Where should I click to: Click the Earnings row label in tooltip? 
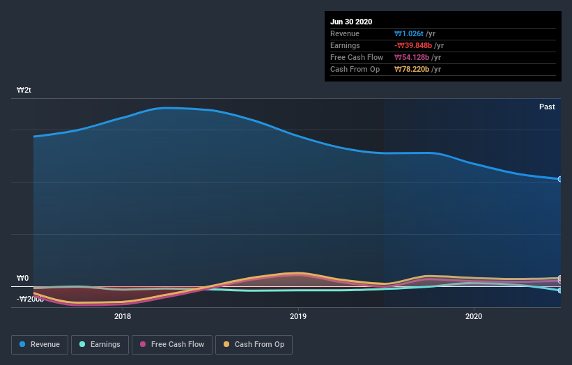345,45
